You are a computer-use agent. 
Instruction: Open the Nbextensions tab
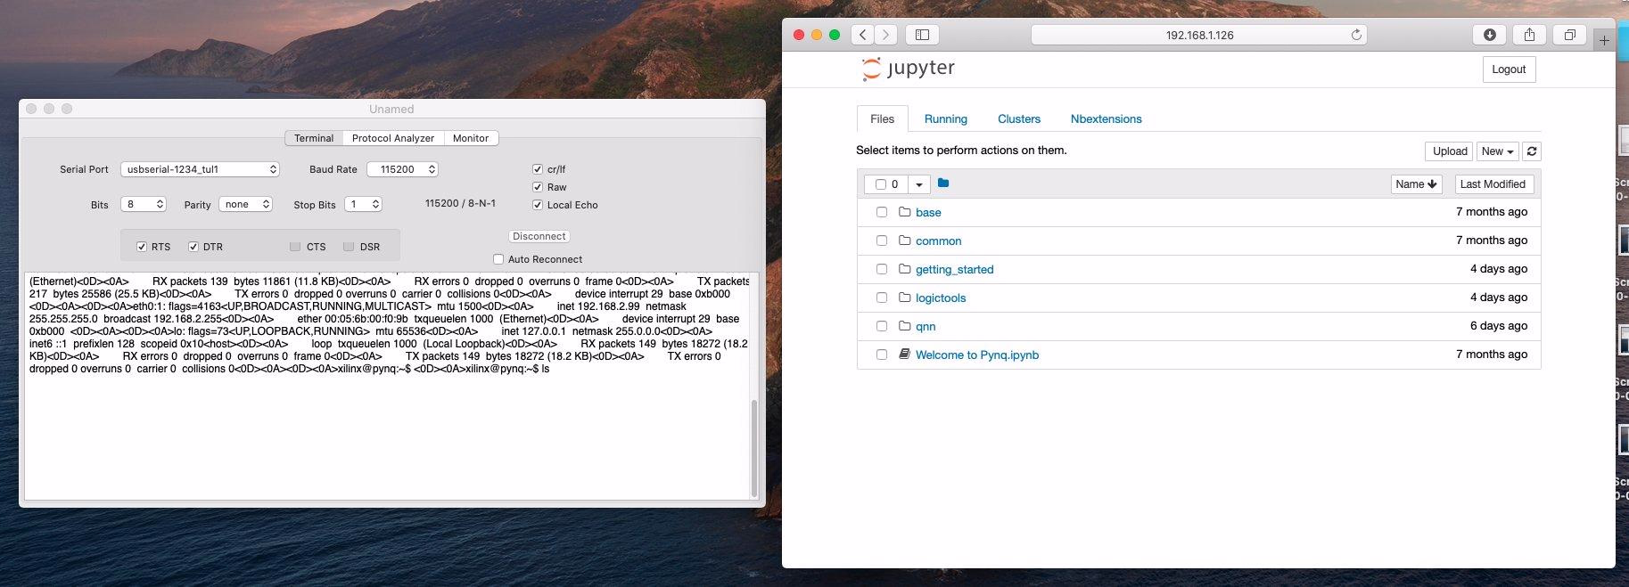(x=1106, y=119)
